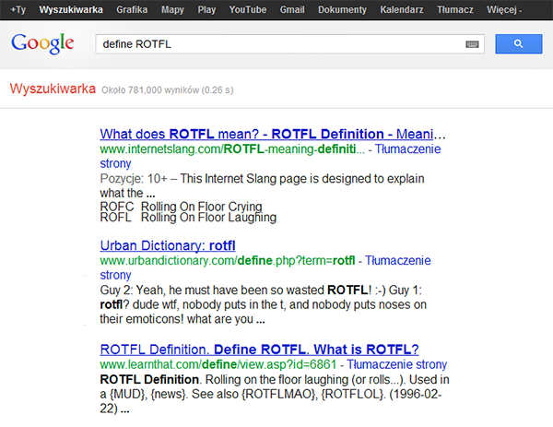
Task: Click the www.learnthat.com green URL
Action: 218,364
